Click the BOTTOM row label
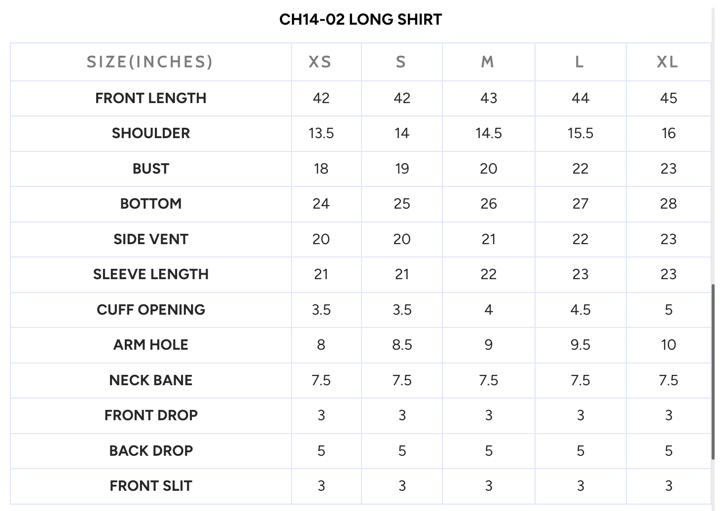The height and width of the screenshot is (511, 723). tap(151, 204)
